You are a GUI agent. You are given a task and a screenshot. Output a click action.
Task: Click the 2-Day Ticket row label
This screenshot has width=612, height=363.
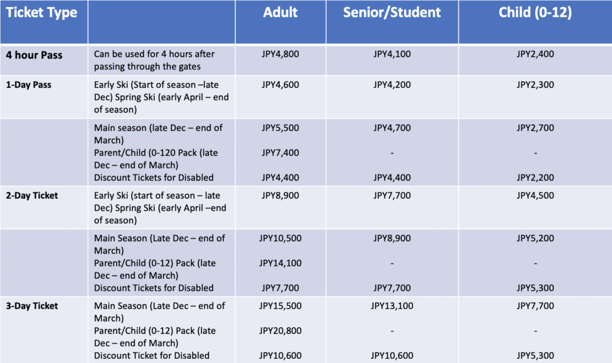click(x=32, y=195)
